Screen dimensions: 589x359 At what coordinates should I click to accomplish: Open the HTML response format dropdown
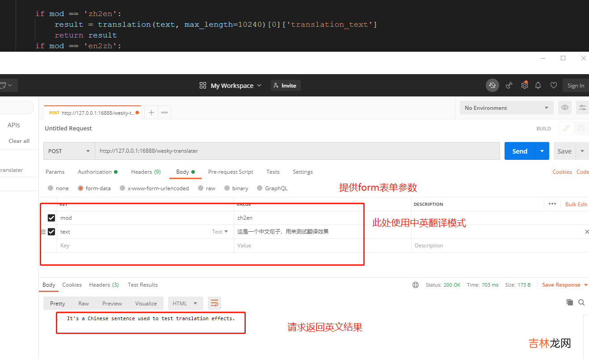pos(185,303)
